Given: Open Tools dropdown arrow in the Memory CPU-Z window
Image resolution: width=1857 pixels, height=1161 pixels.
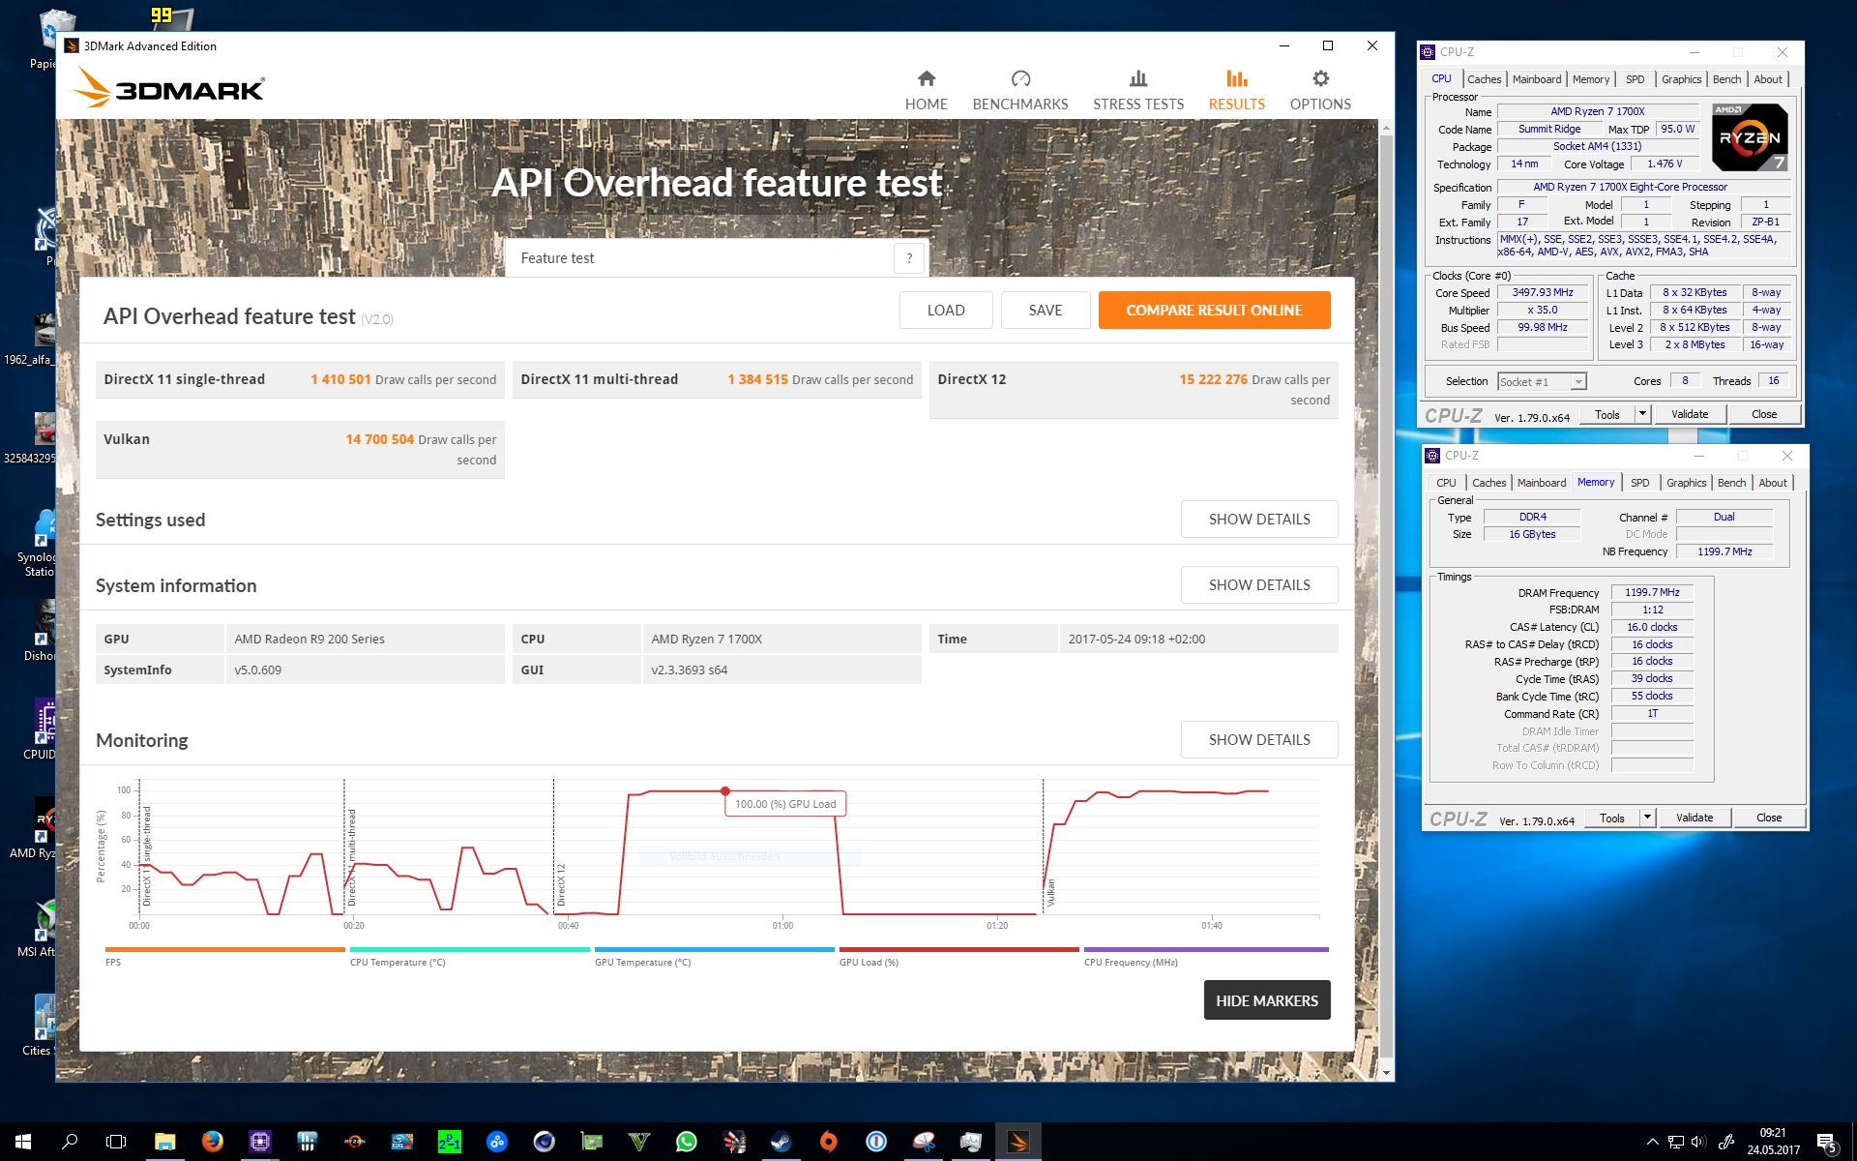Looking at the screenshot, I should click(x=1647, y=818).
